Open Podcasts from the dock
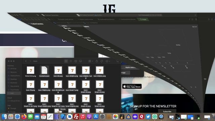 pos(89,117)
